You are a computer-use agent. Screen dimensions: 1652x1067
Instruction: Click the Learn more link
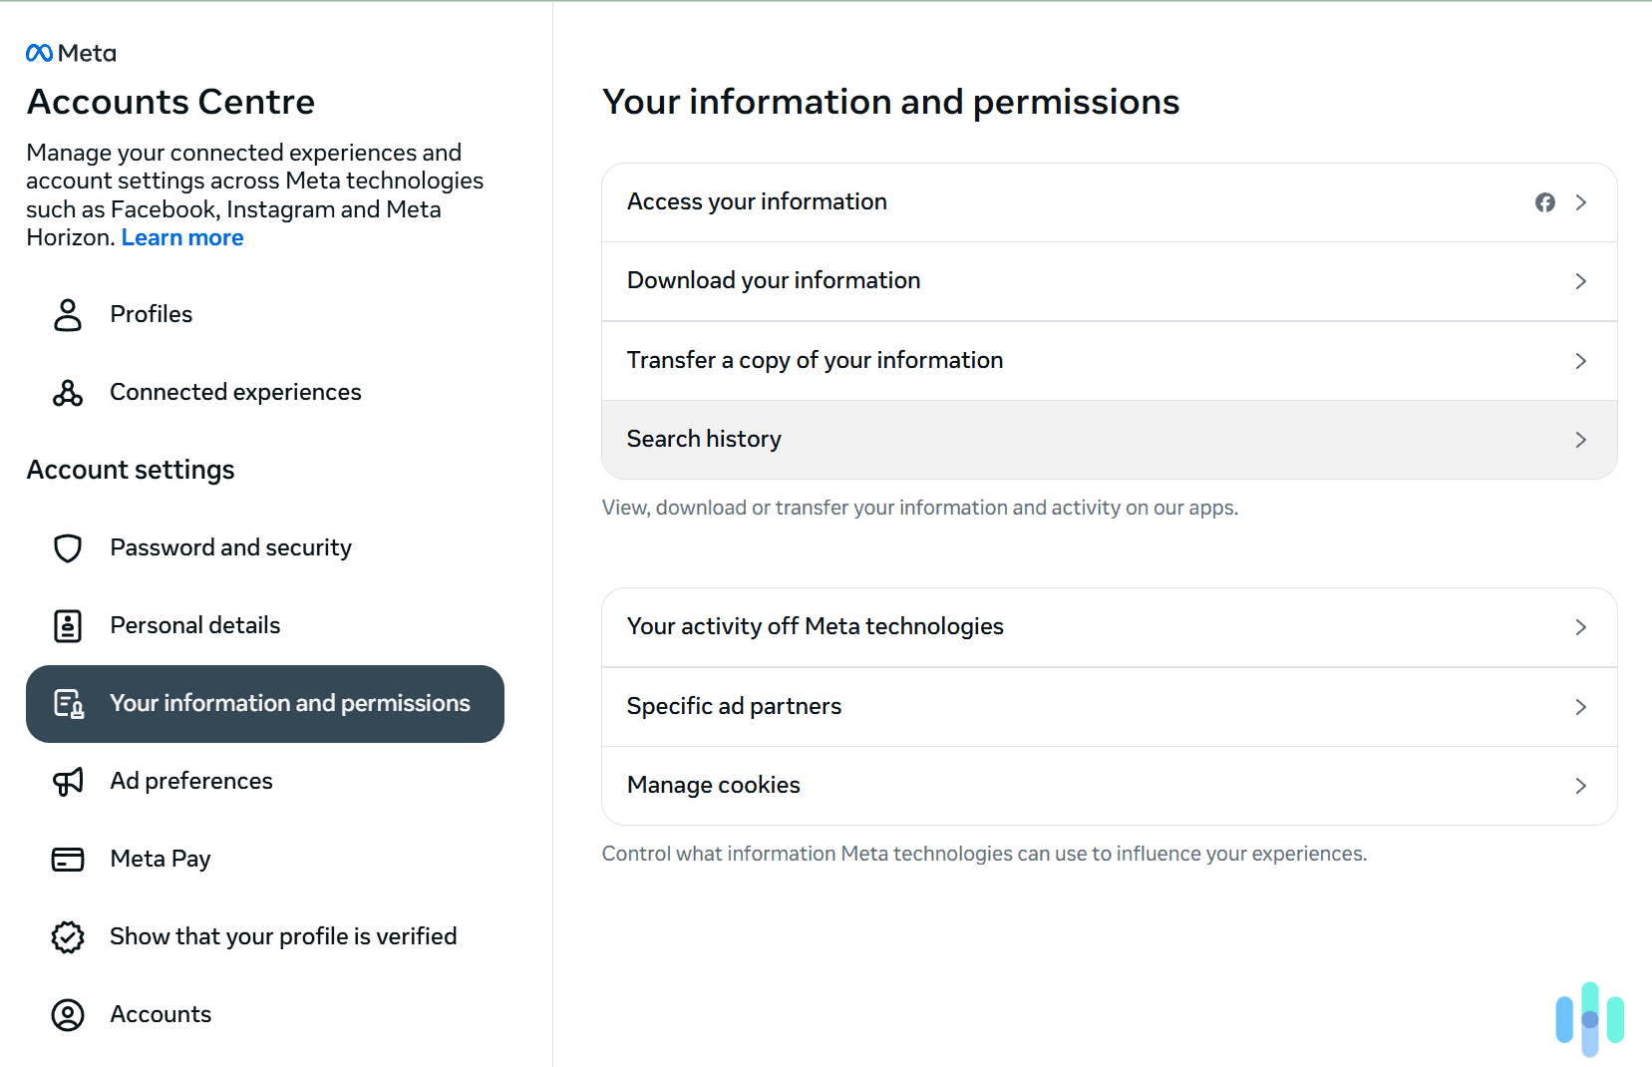[x=181, y=237]
